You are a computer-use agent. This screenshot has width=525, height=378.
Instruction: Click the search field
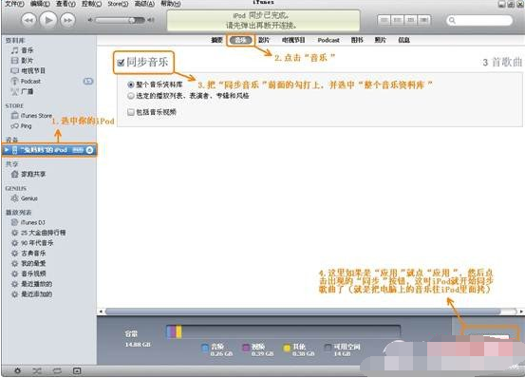[x=479, y=21]
